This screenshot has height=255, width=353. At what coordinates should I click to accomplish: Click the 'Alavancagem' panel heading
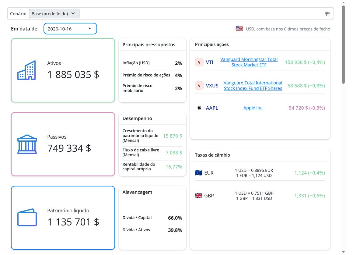pyautogui.click(x=137, y=192)
